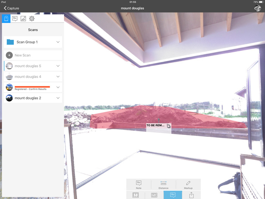Open the annotations list tab in sidebar
The image size is (265, 199).
click(15, 19)
